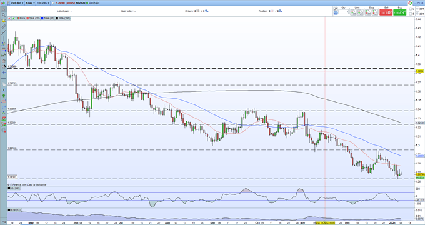Click the green Buy price button
Screen dimensions: 425x225
(x=400, y=12)
